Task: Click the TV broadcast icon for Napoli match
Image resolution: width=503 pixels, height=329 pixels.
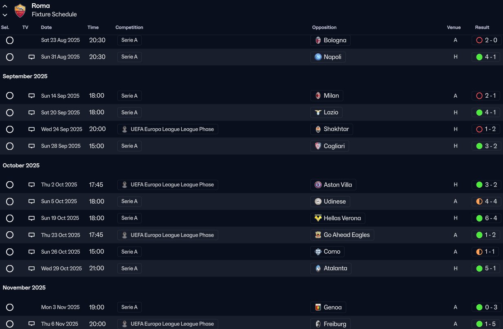Action: coord(31,57)
